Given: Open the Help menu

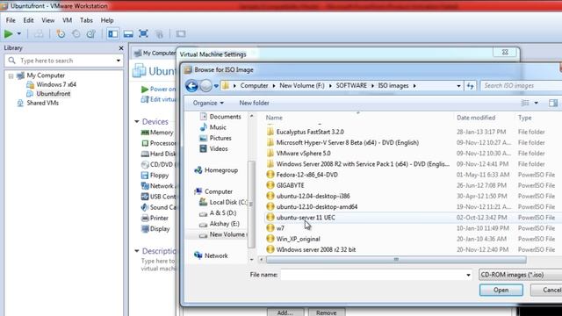Looking at the screenshot, I should [107, 20].
